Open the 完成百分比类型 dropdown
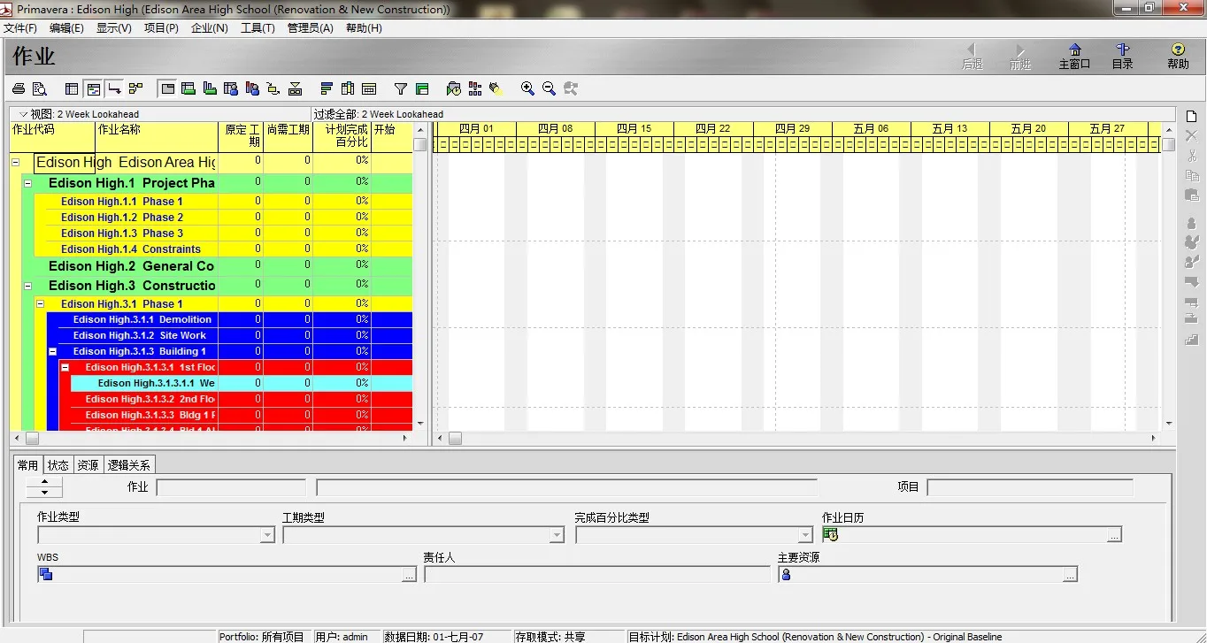This screenshot has height=643, width=1207. click(x=805, y=535)
